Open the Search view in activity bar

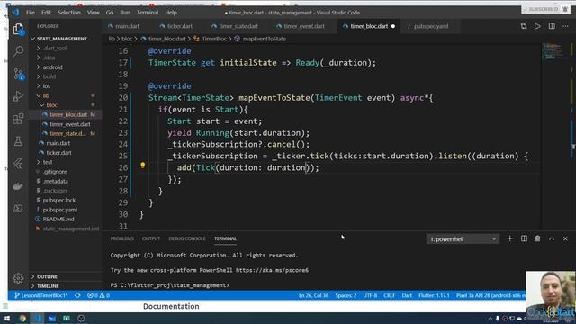pos(18,50)
